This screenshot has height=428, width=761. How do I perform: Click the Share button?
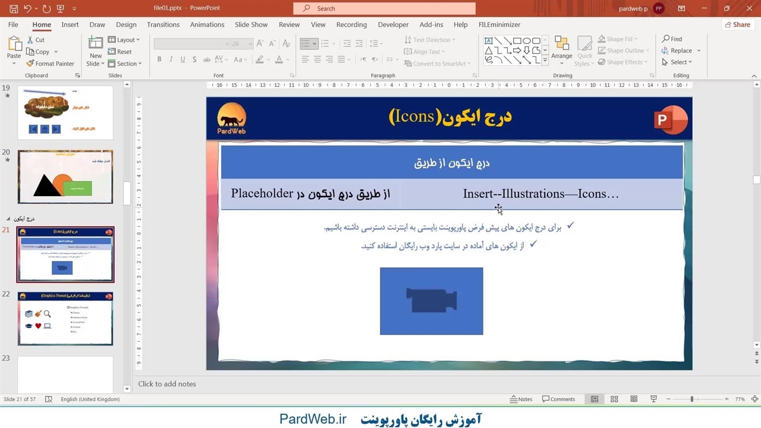737,24
